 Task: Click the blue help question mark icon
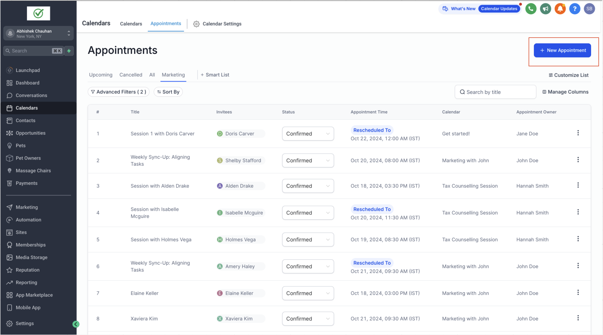coord(575,9)
